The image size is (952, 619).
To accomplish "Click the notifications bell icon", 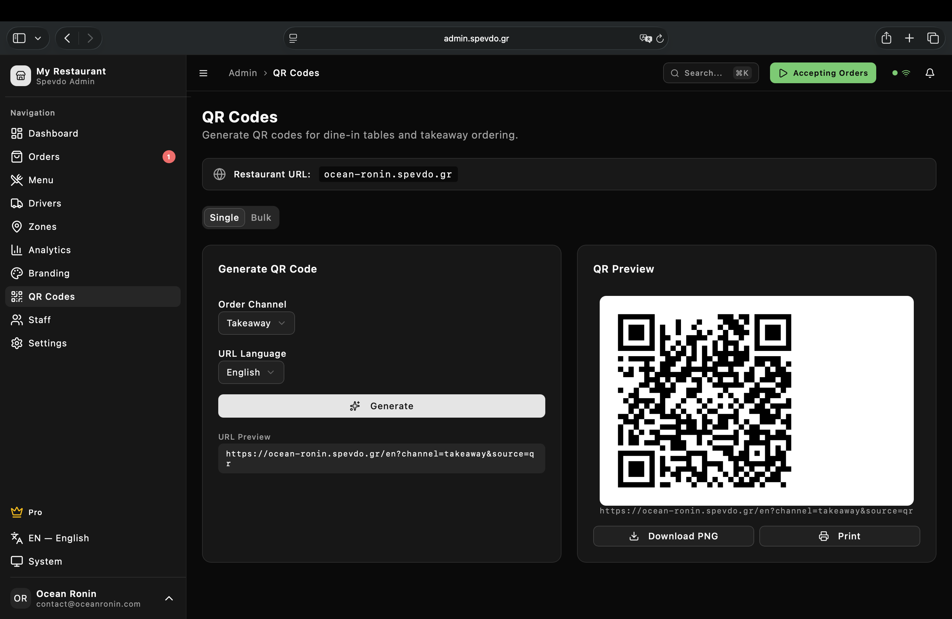I will (x=930, y=73).
